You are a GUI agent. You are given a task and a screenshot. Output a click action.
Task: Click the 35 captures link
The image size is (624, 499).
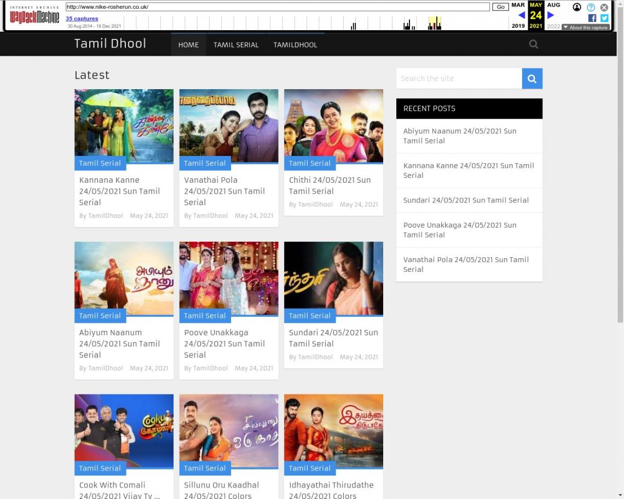(82, 18)
